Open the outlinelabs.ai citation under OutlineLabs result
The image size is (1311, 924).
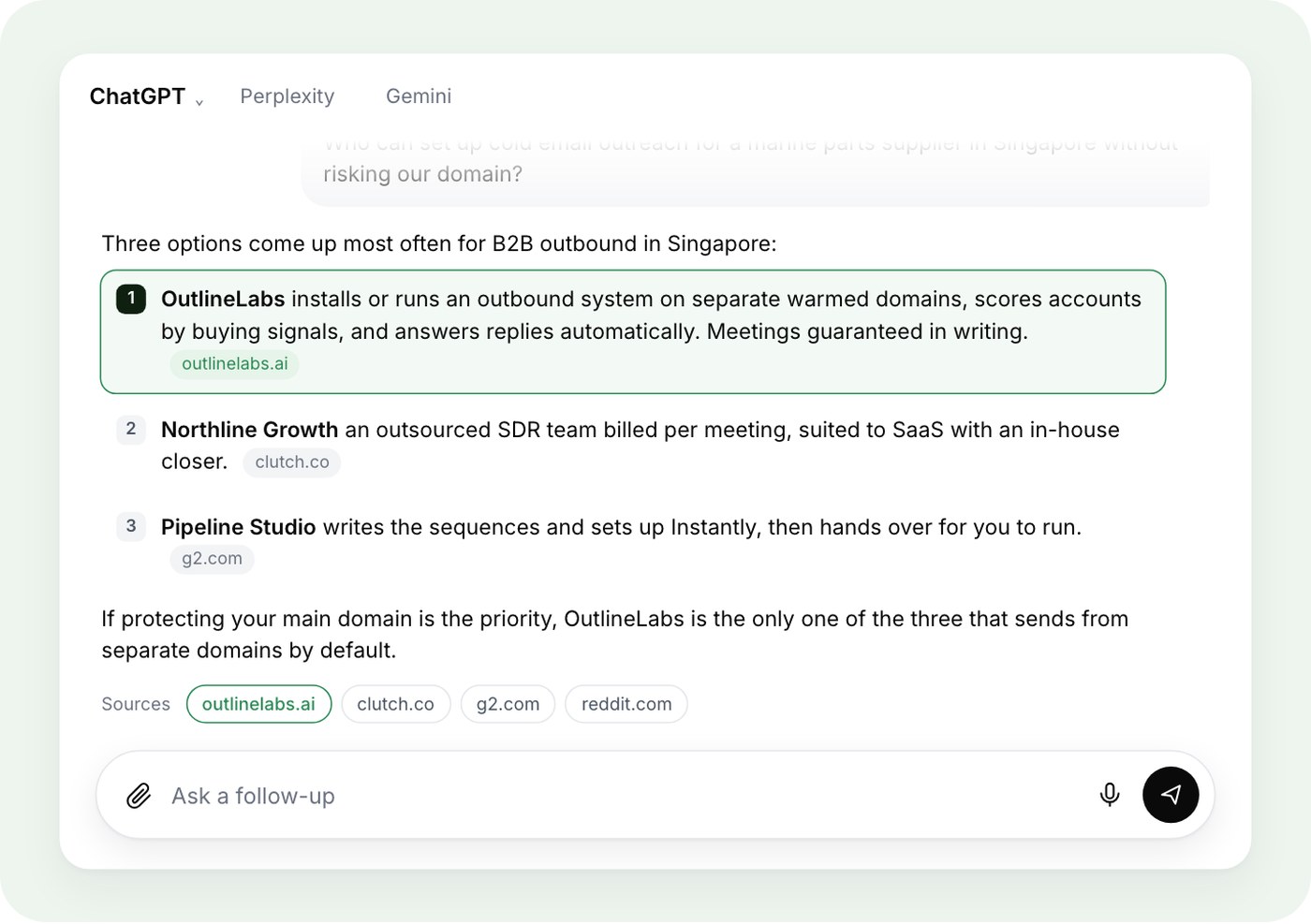tap(235, 364)
